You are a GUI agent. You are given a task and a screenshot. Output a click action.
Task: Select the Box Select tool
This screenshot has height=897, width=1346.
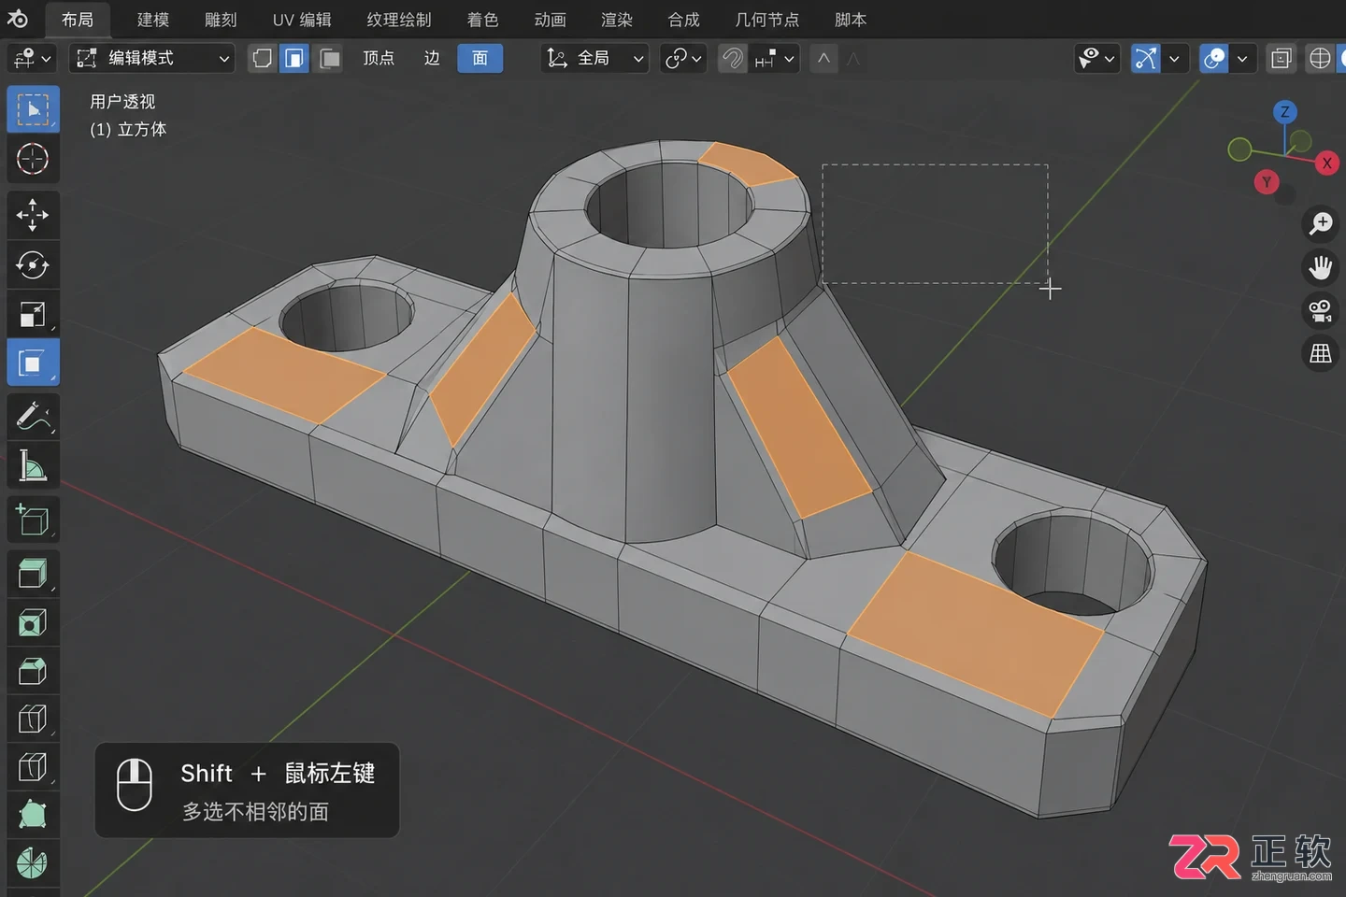pos(33,109)
